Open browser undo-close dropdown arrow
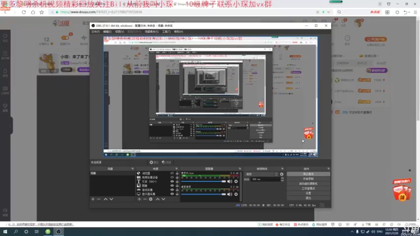Screen dimensions: 420x236 point(409,12)
